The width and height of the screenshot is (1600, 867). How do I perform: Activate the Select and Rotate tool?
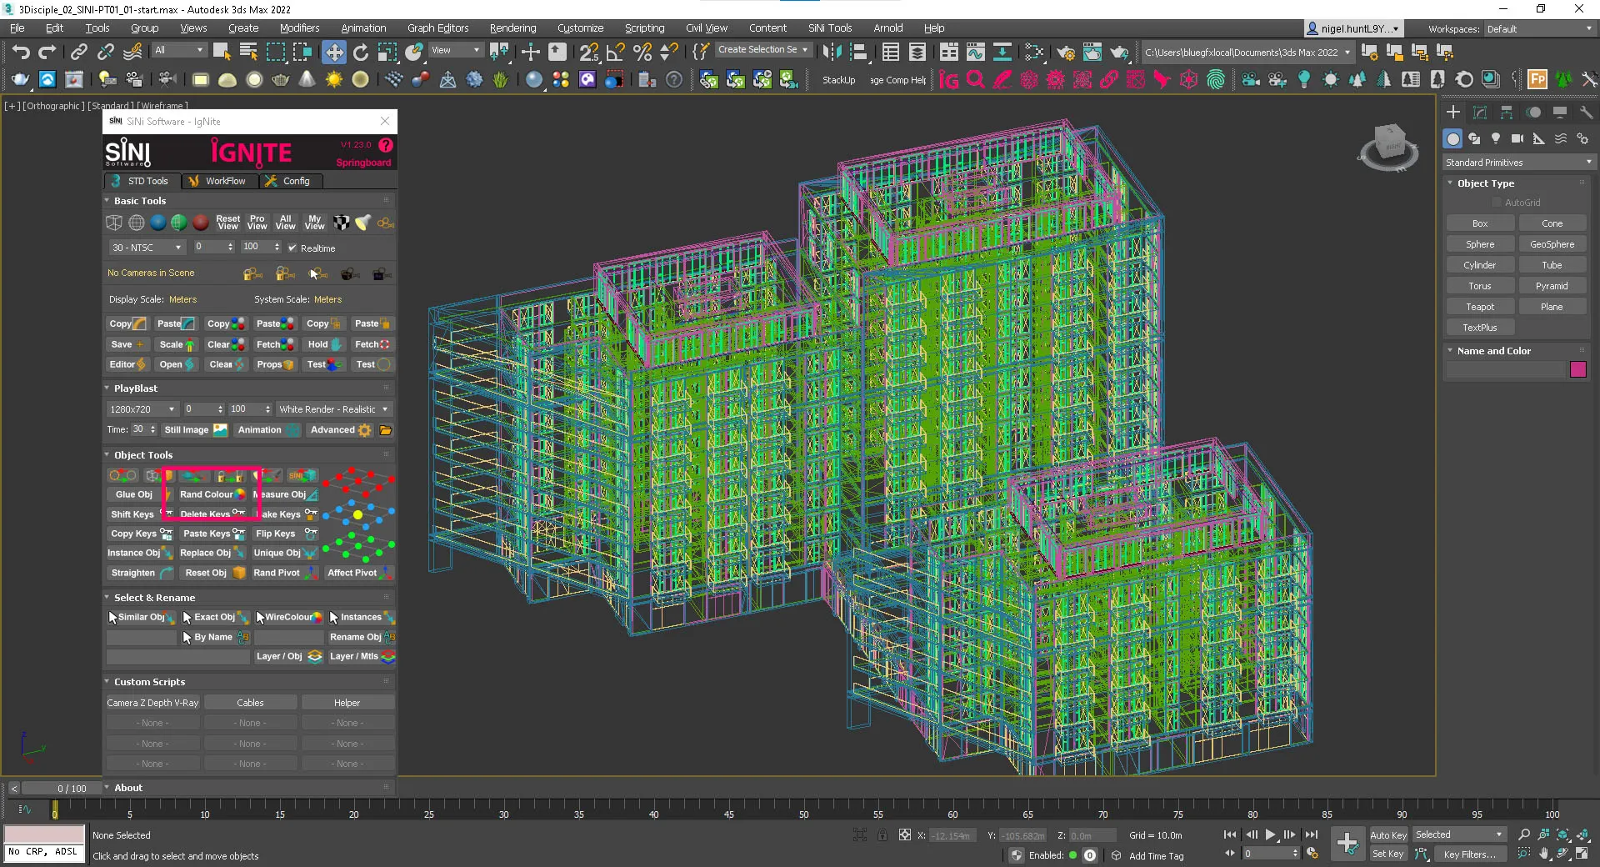(x=361, y=53)
